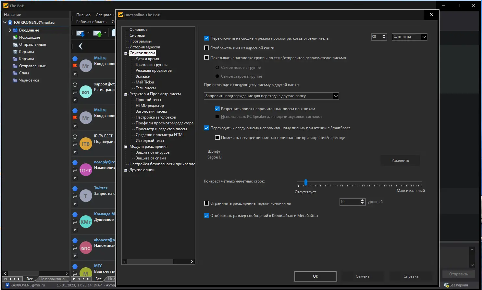Expand the Входящие folder subtree
Screen dimensions: 482x290
10,30
